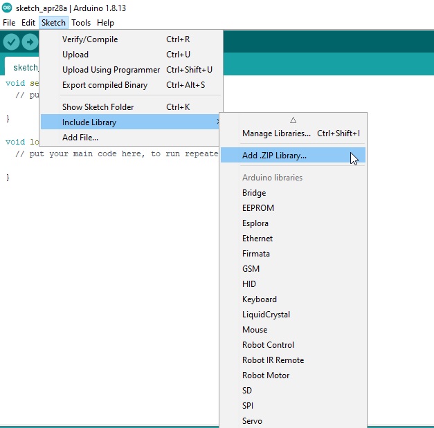The height and width of the screenshot is (428, 434).
Task: Include the Bridge library
Action: (x=293, y=193)
